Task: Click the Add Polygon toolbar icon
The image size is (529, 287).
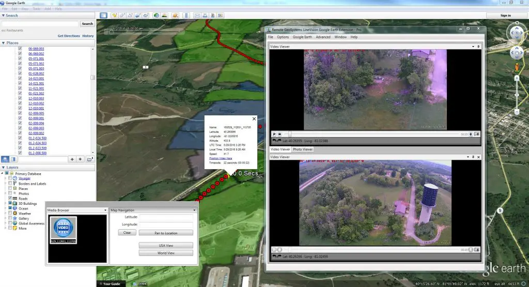Action: tap(122, 16)
